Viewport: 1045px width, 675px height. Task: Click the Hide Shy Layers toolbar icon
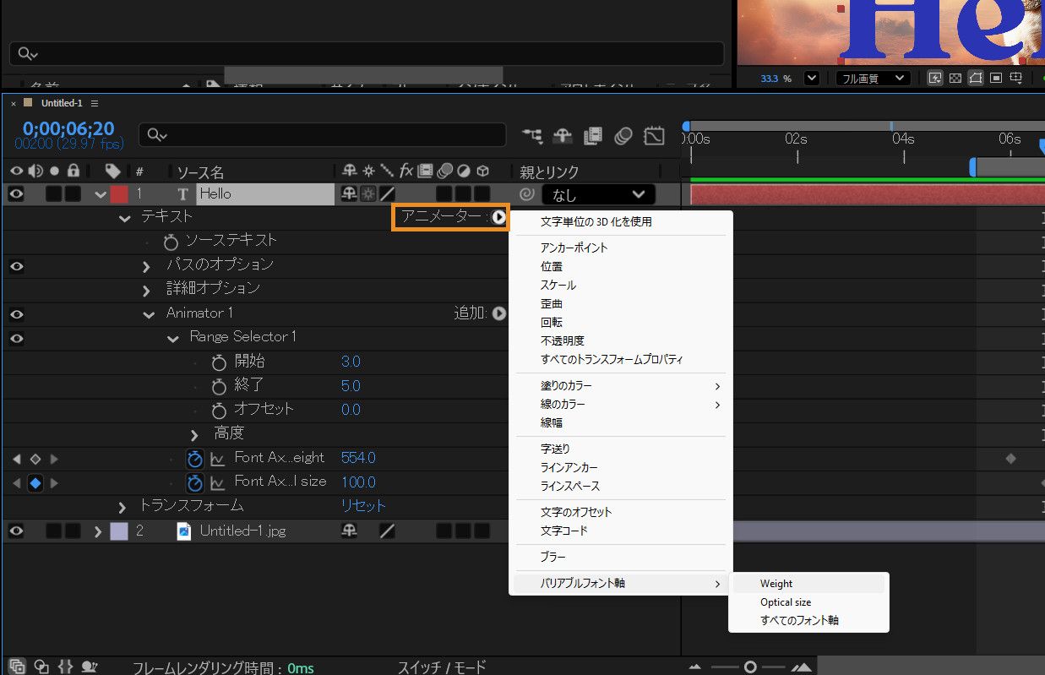pyautogui.click(x=561, y=135)
